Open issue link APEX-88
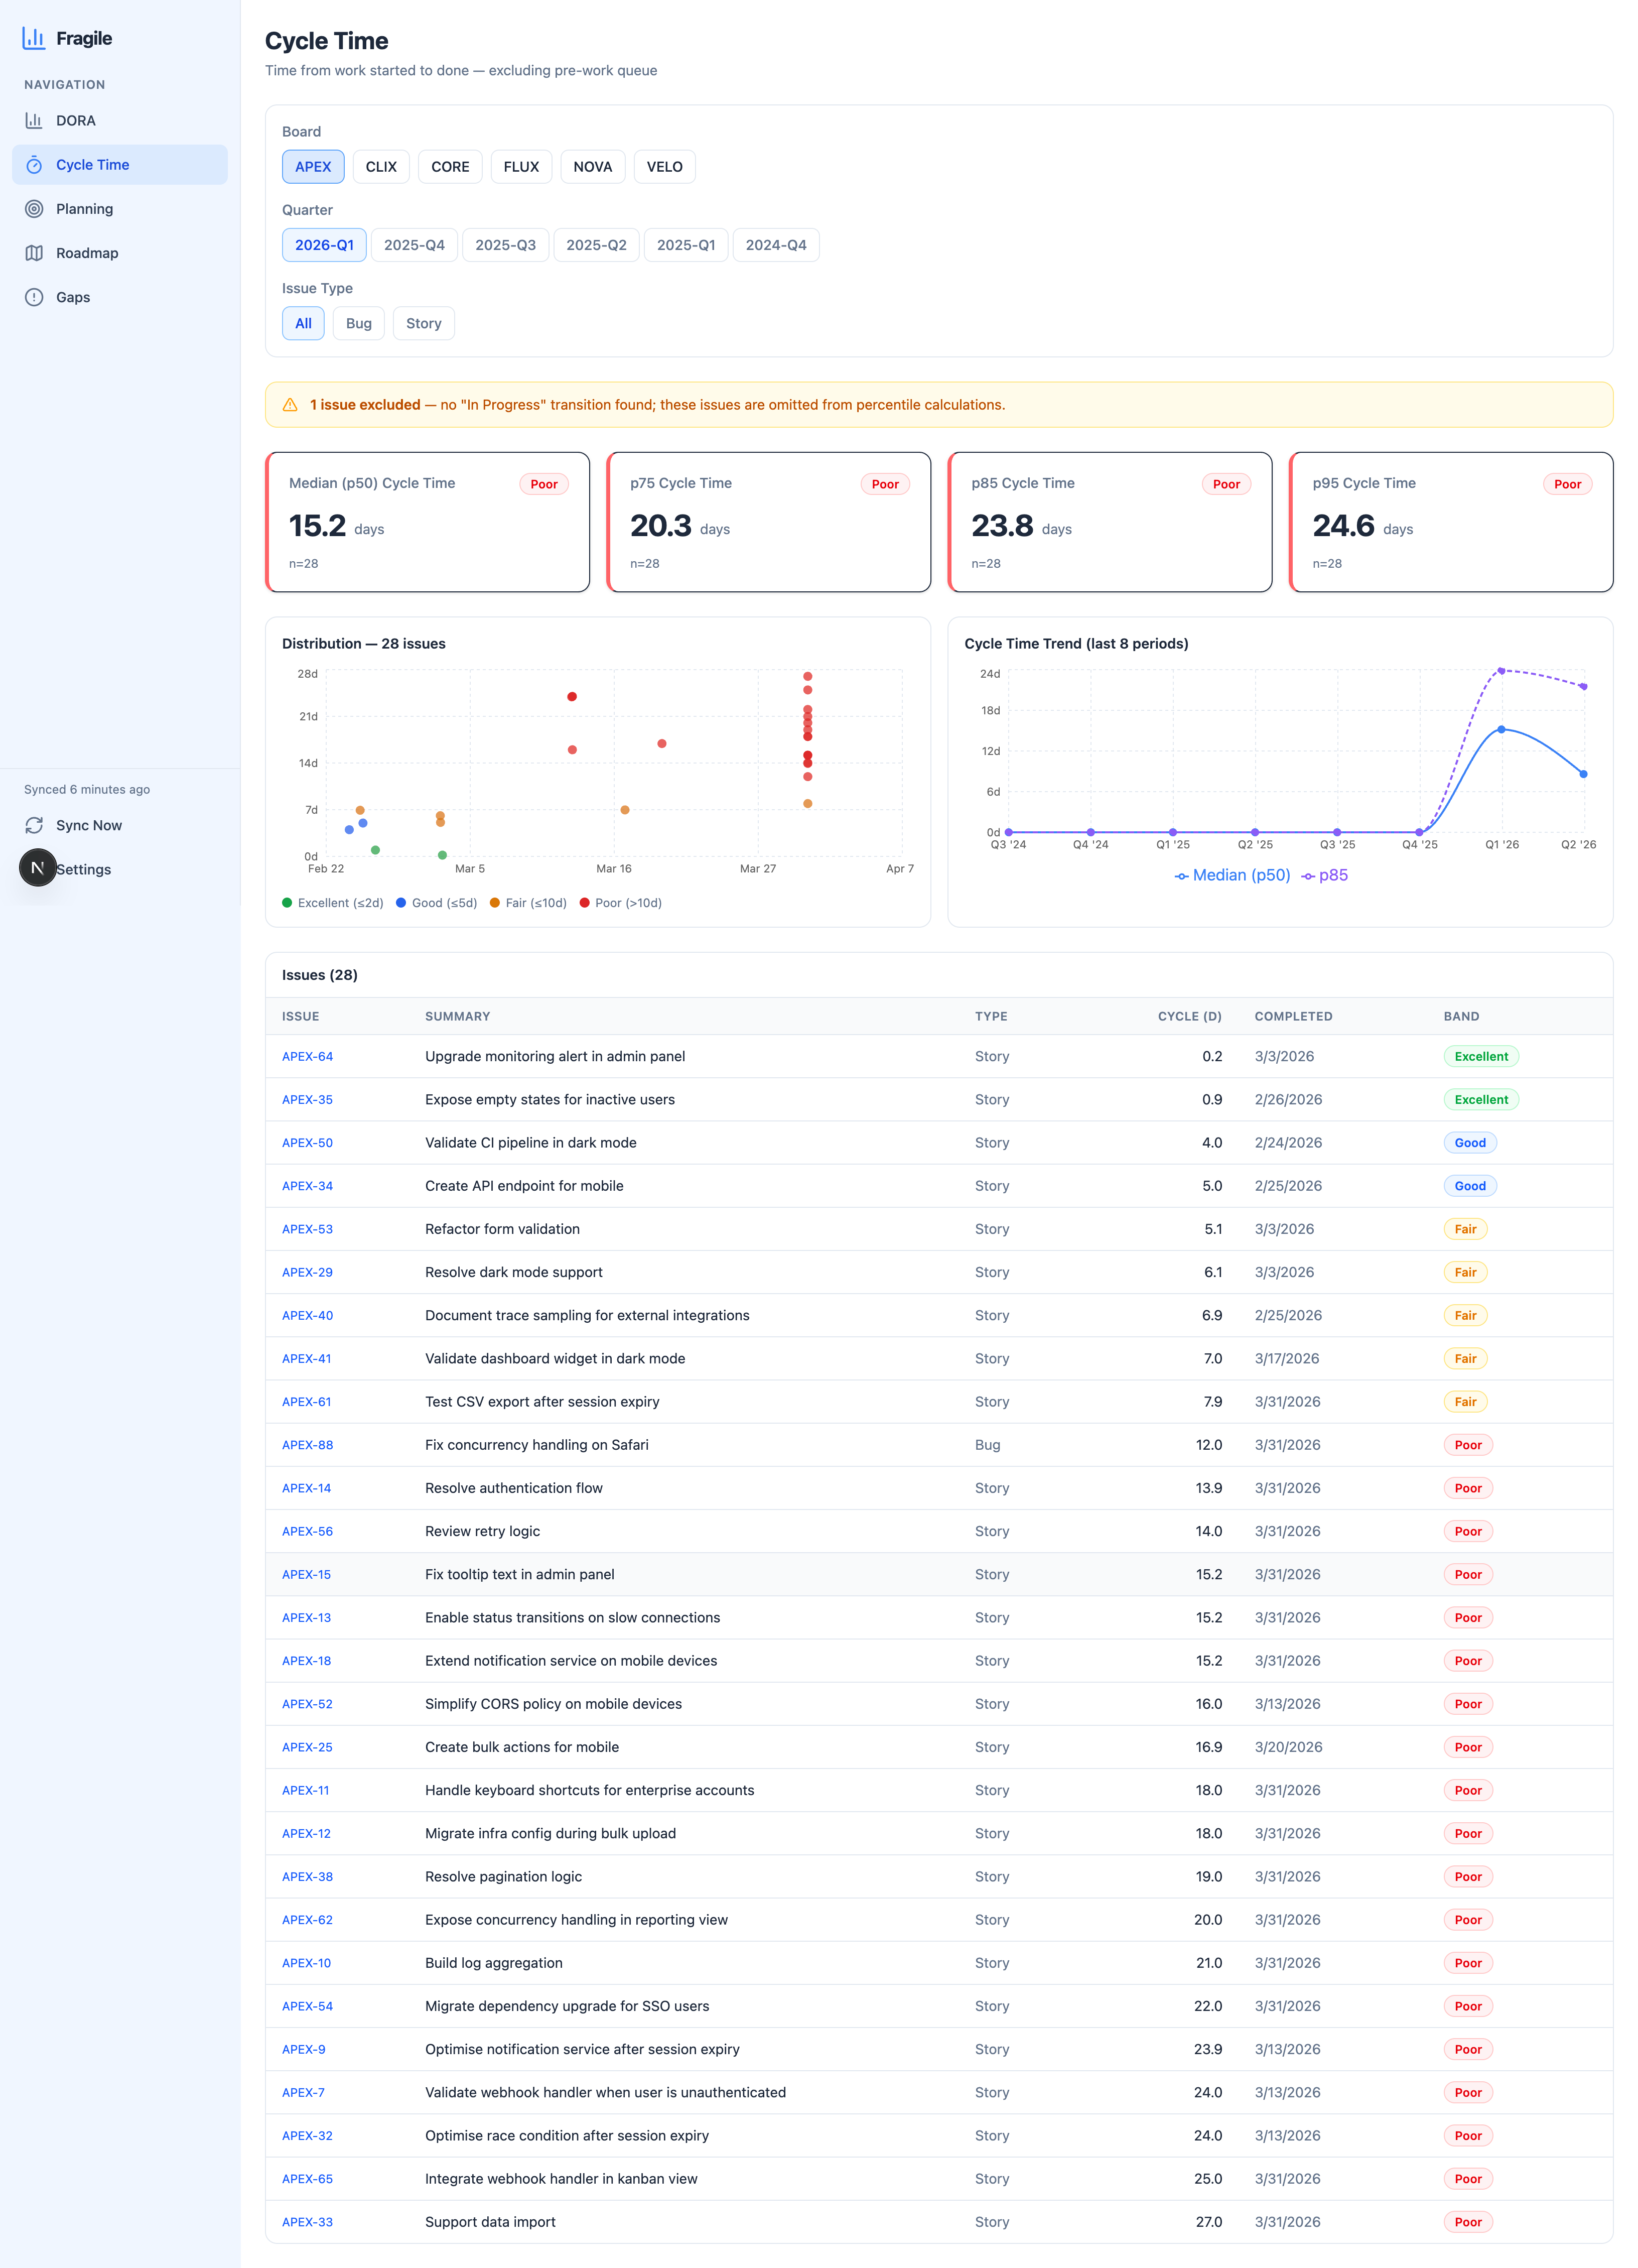 click(307, 1445)
